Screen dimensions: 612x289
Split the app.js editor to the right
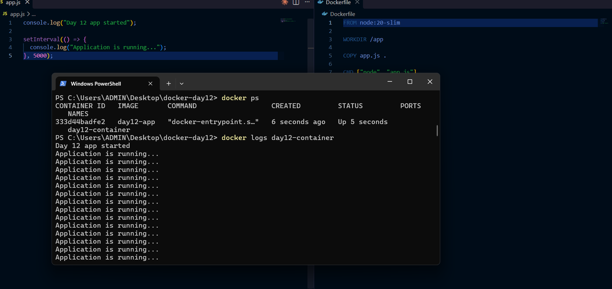[296, 3]
